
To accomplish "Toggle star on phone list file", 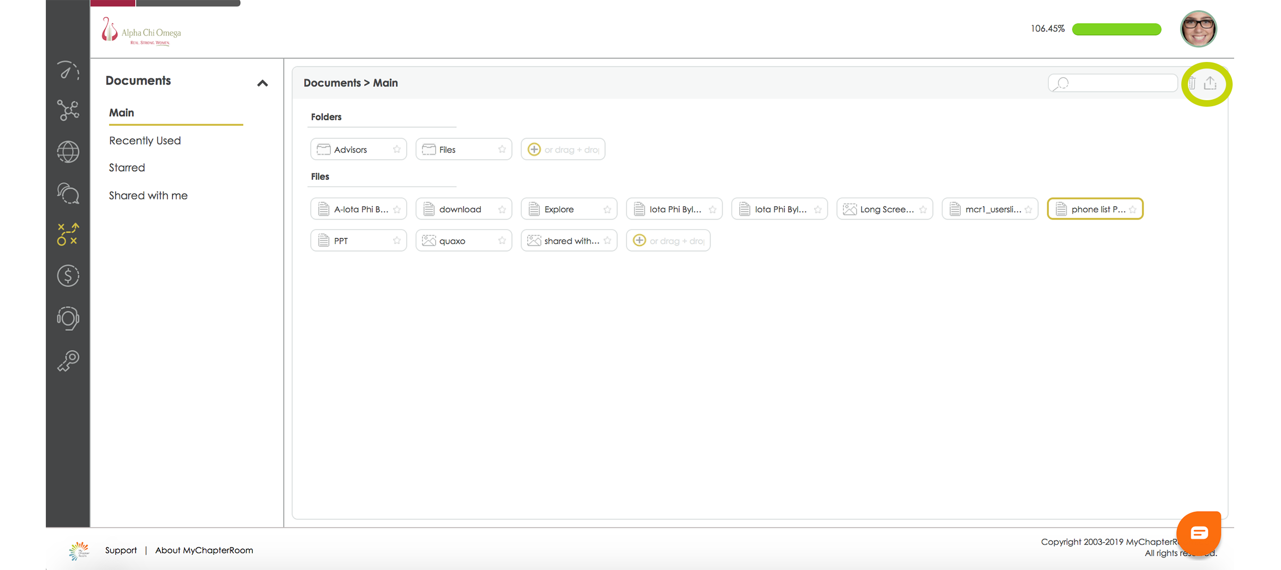I will pos(1133,209).
